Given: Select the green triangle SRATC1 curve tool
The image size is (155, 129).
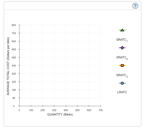Looking at the screenshot, I should pos(122,30).
